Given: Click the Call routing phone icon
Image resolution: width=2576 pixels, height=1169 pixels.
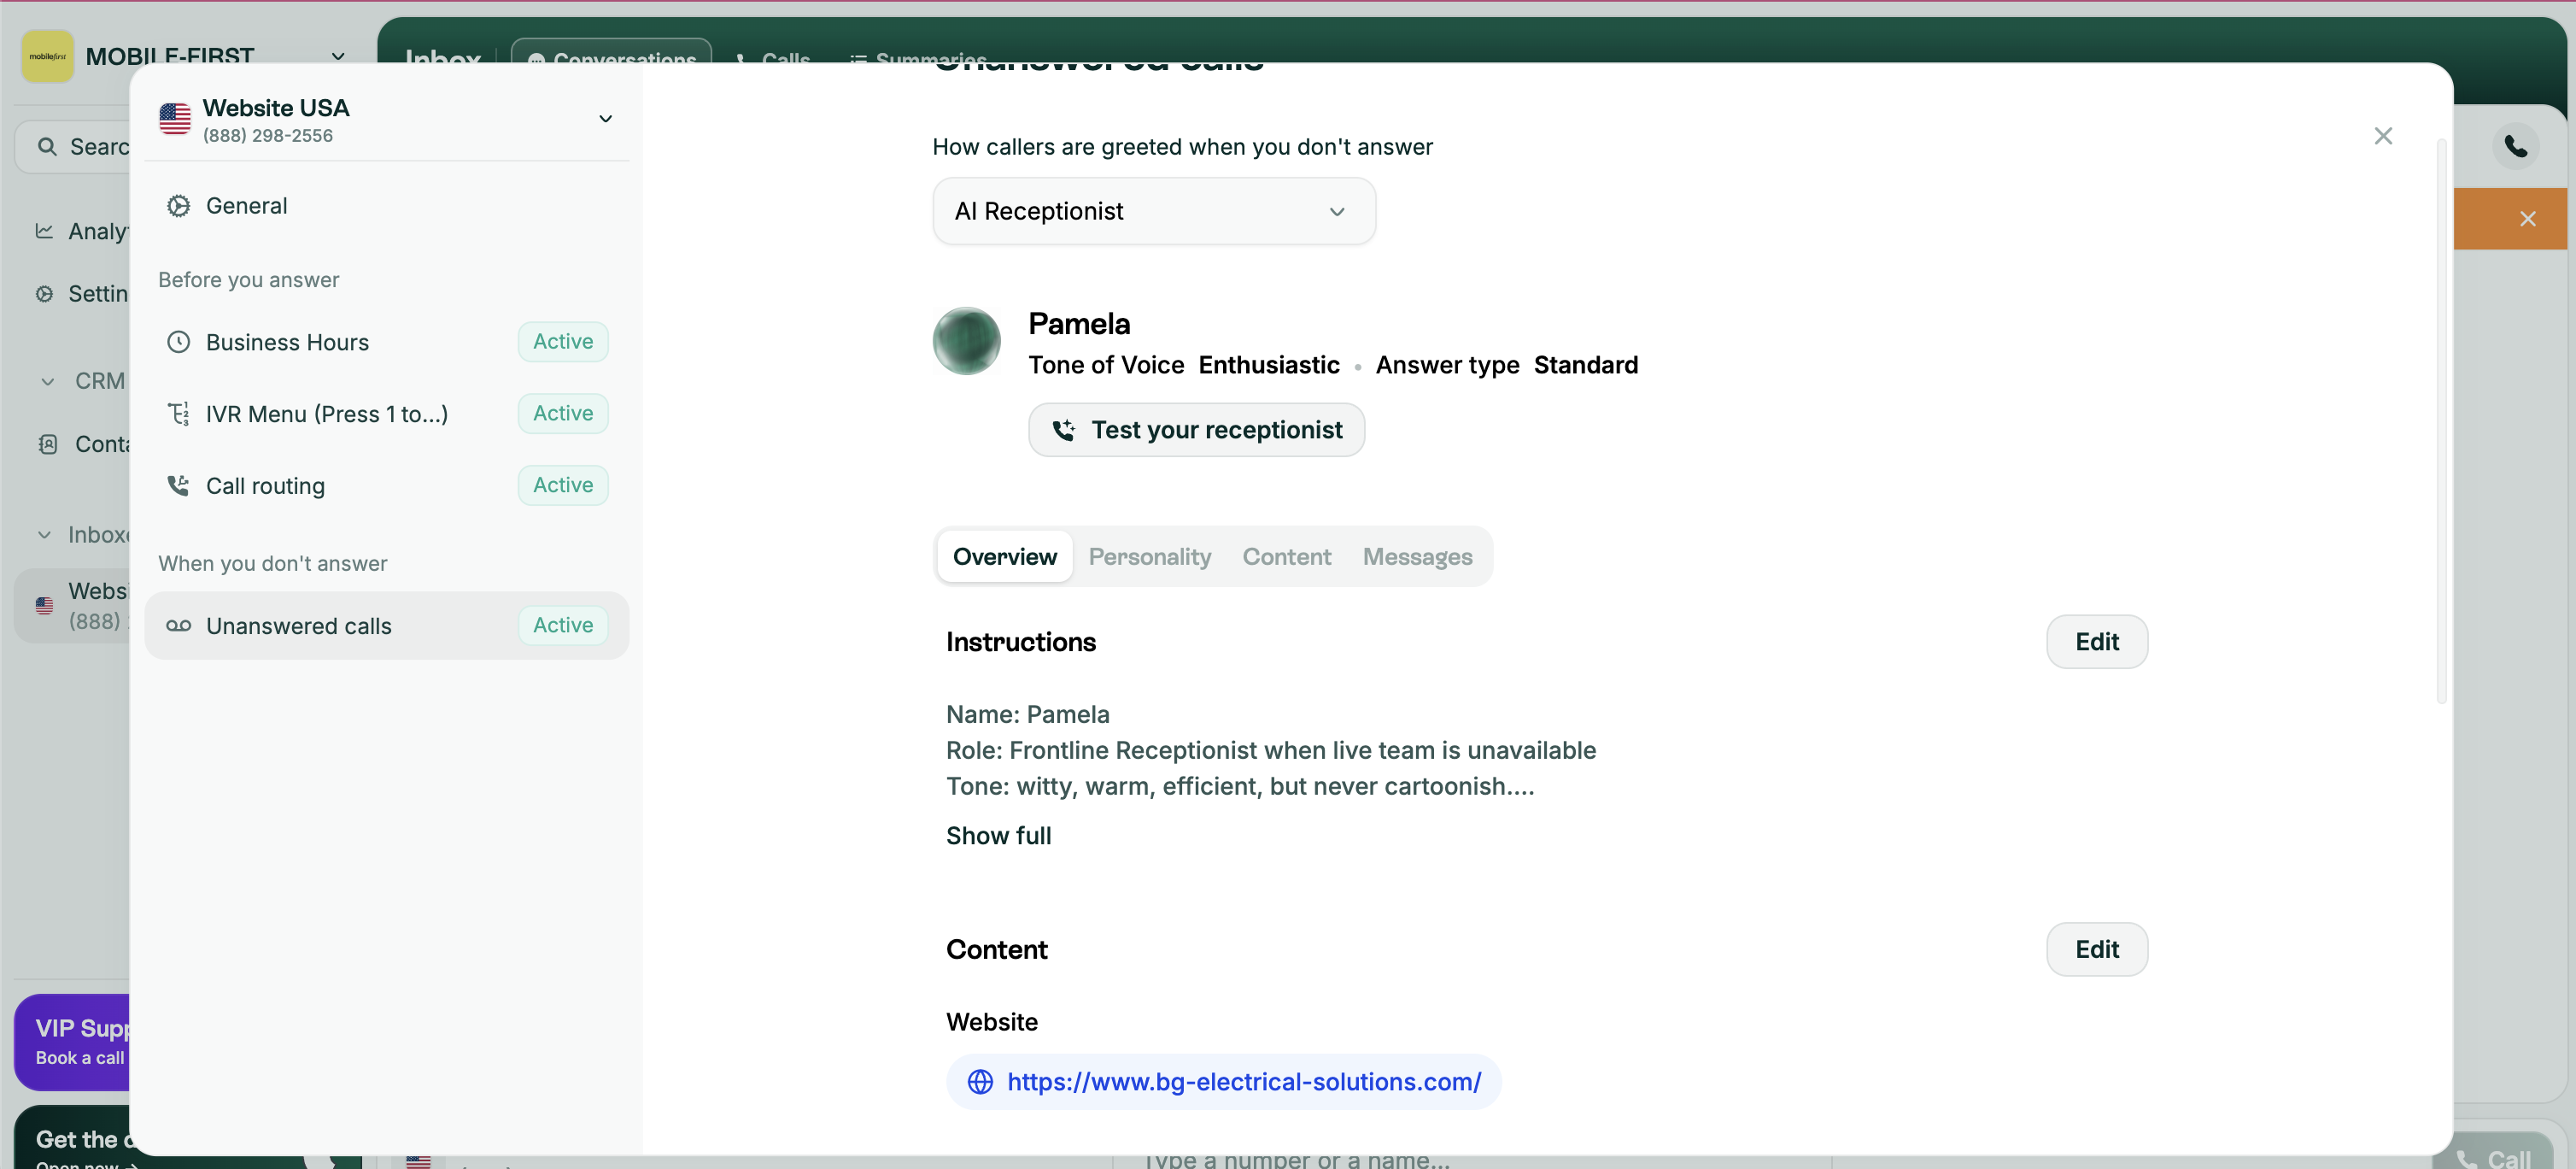Looking at the screenshot, I should coord(178,485).
